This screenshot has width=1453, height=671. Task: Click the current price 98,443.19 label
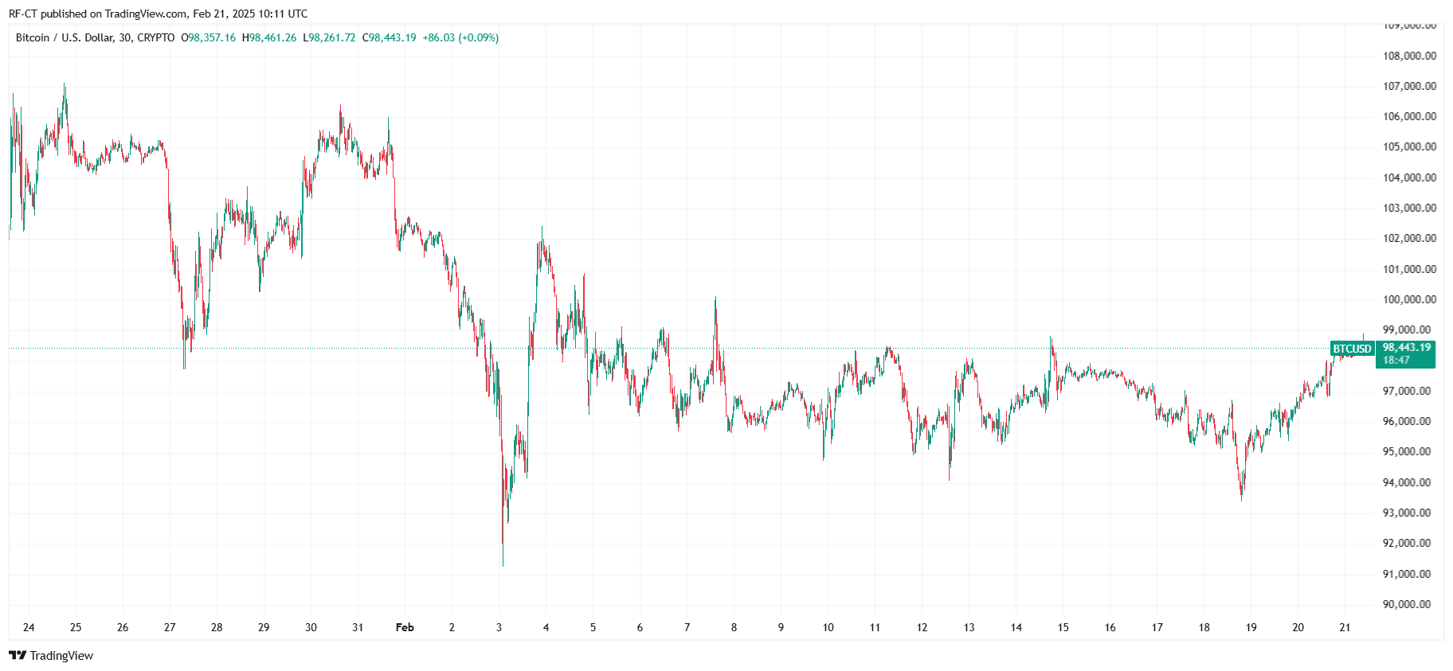pos(1407,348)
